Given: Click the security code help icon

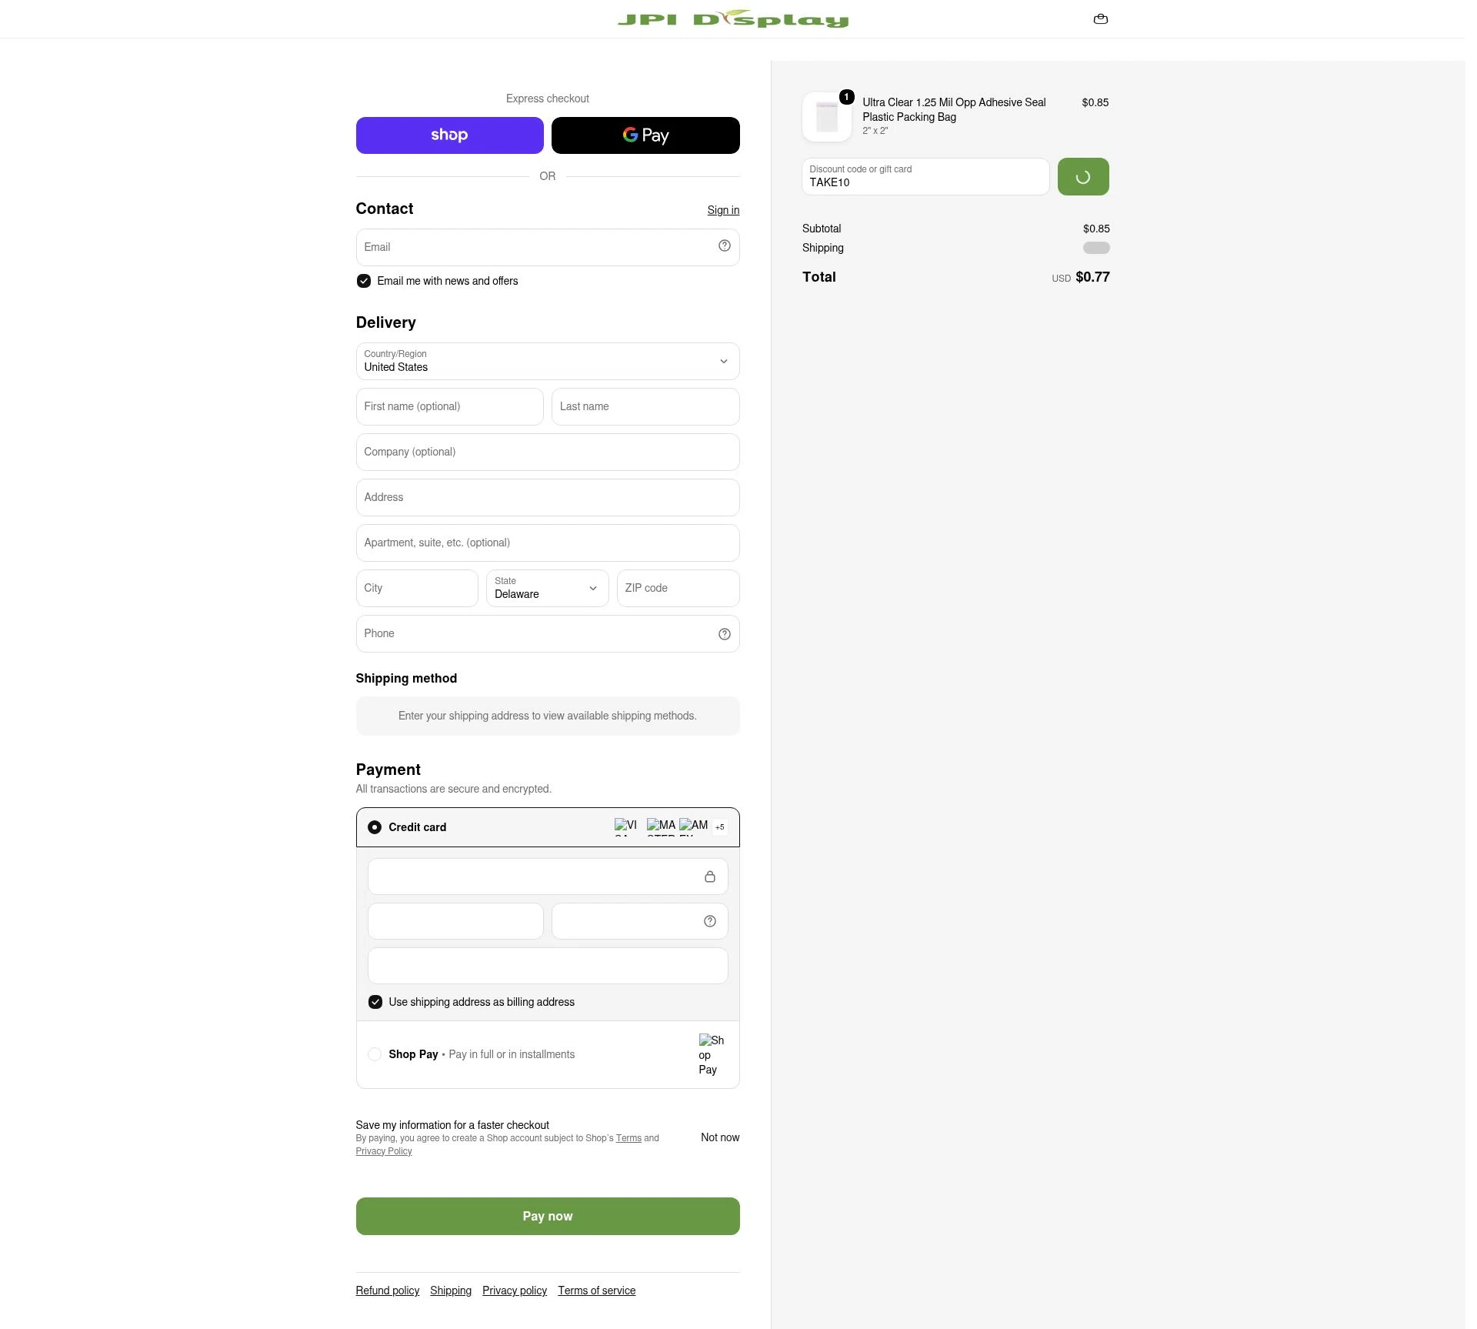Looking at the screenshot, I should click(x=709, y=921).
